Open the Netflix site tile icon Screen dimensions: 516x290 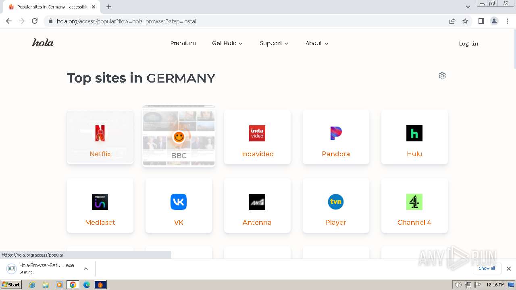click(100, 133)
